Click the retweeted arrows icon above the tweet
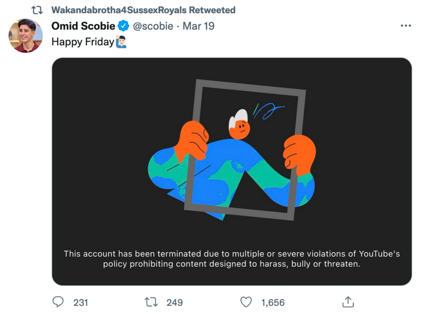 [37, 10]
